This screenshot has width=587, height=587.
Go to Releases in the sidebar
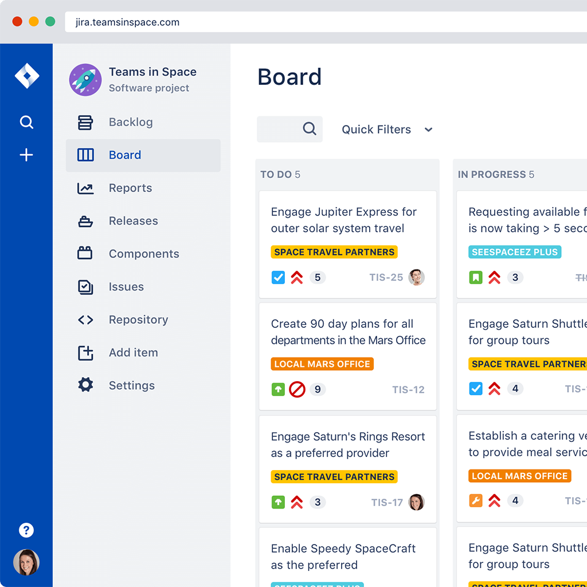[133, 221]
